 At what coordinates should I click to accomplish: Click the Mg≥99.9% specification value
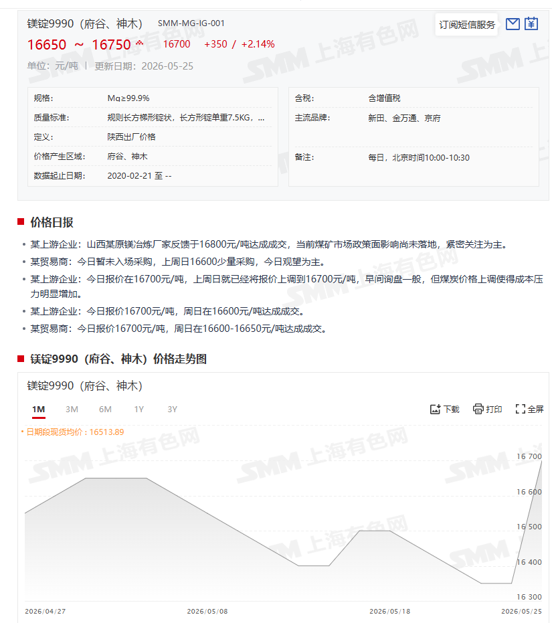coord(128,98)
